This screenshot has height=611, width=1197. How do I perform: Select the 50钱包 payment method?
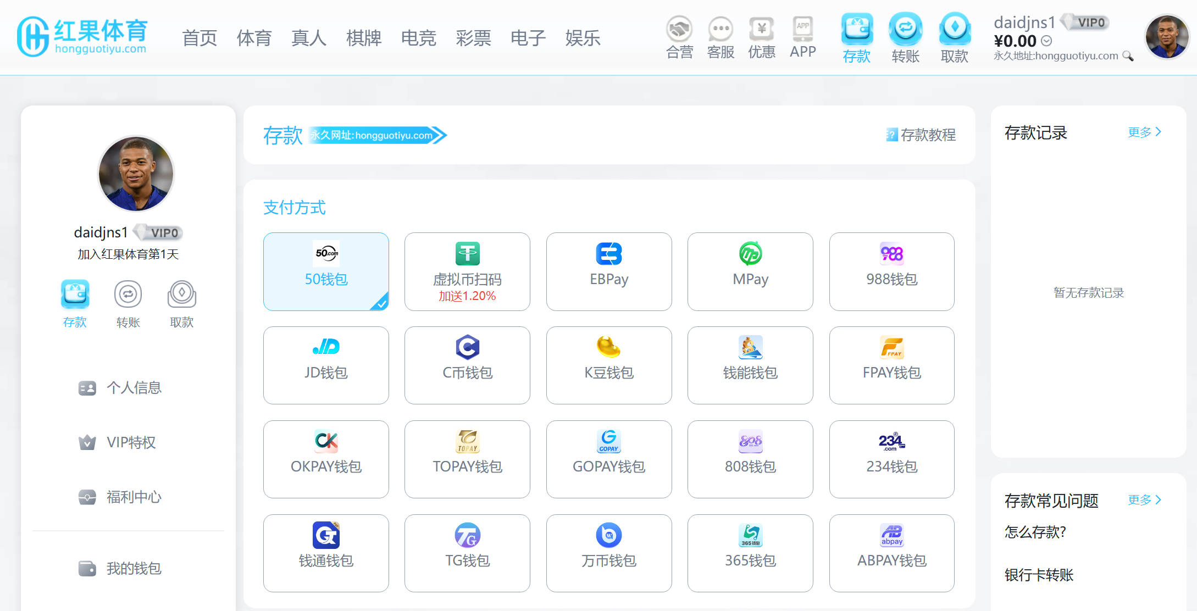click(326, 271)
